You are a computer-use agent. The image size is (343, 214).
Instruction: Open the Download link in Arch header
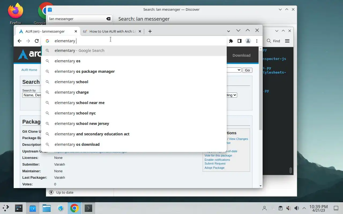[241, 55]
